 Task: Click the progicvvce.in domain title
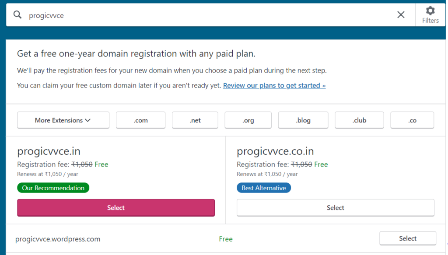coord(49,151)
